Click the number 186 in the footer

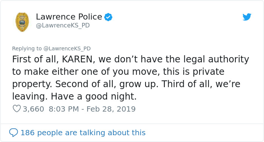point(28,133)
